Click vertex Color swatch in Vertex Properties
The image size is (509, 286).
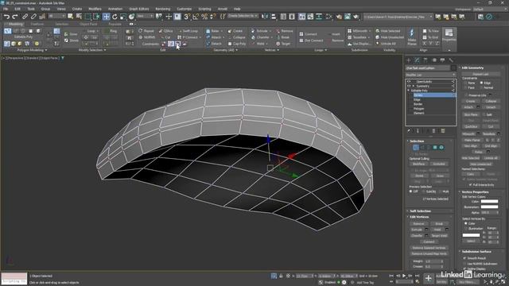(490, 201)
